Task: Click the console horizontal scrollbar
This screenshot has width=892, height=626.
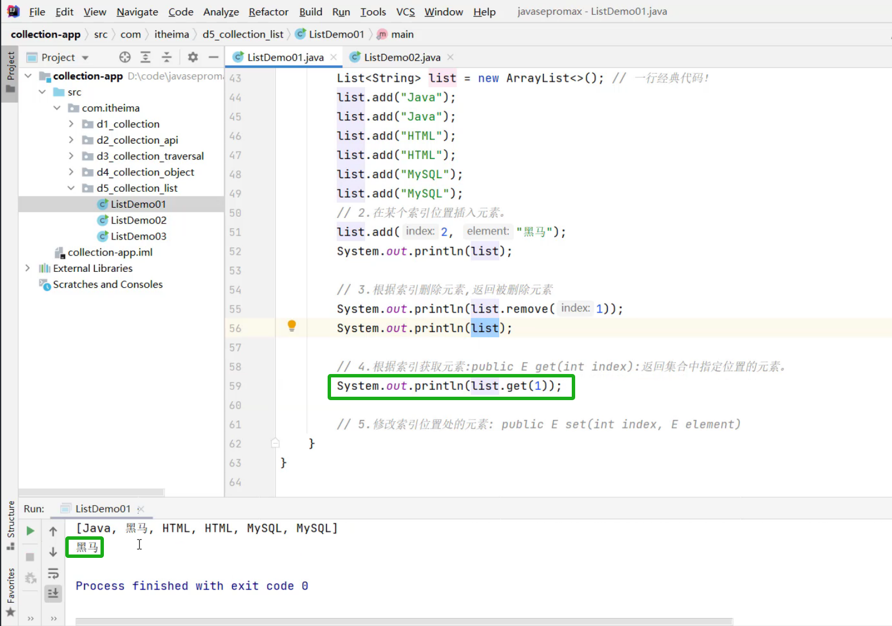Action: [404, 621]
